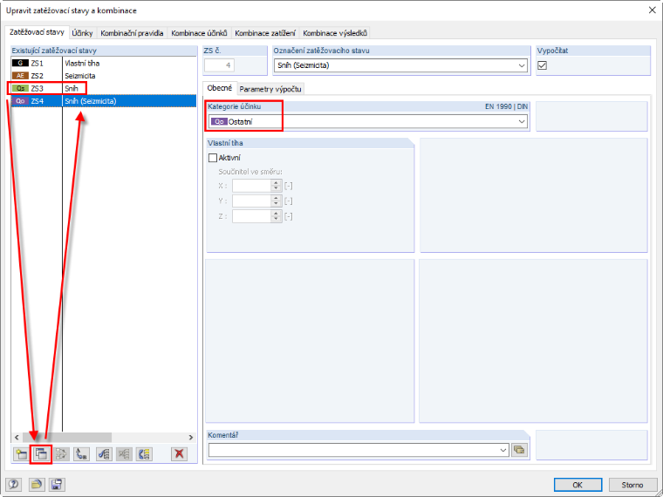Screen dimensions: 663x497
Task: Click the brown AE category badge for ZS2
Action: click(x=20, y=76)
